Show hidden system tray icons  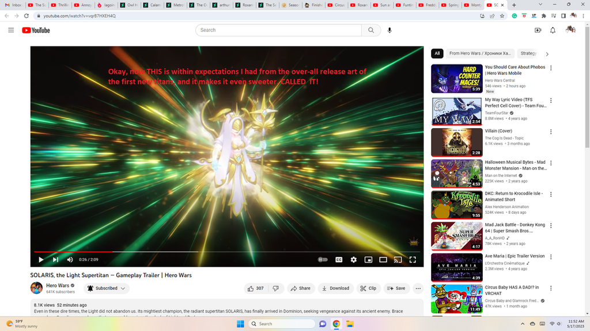coord(522,324)
